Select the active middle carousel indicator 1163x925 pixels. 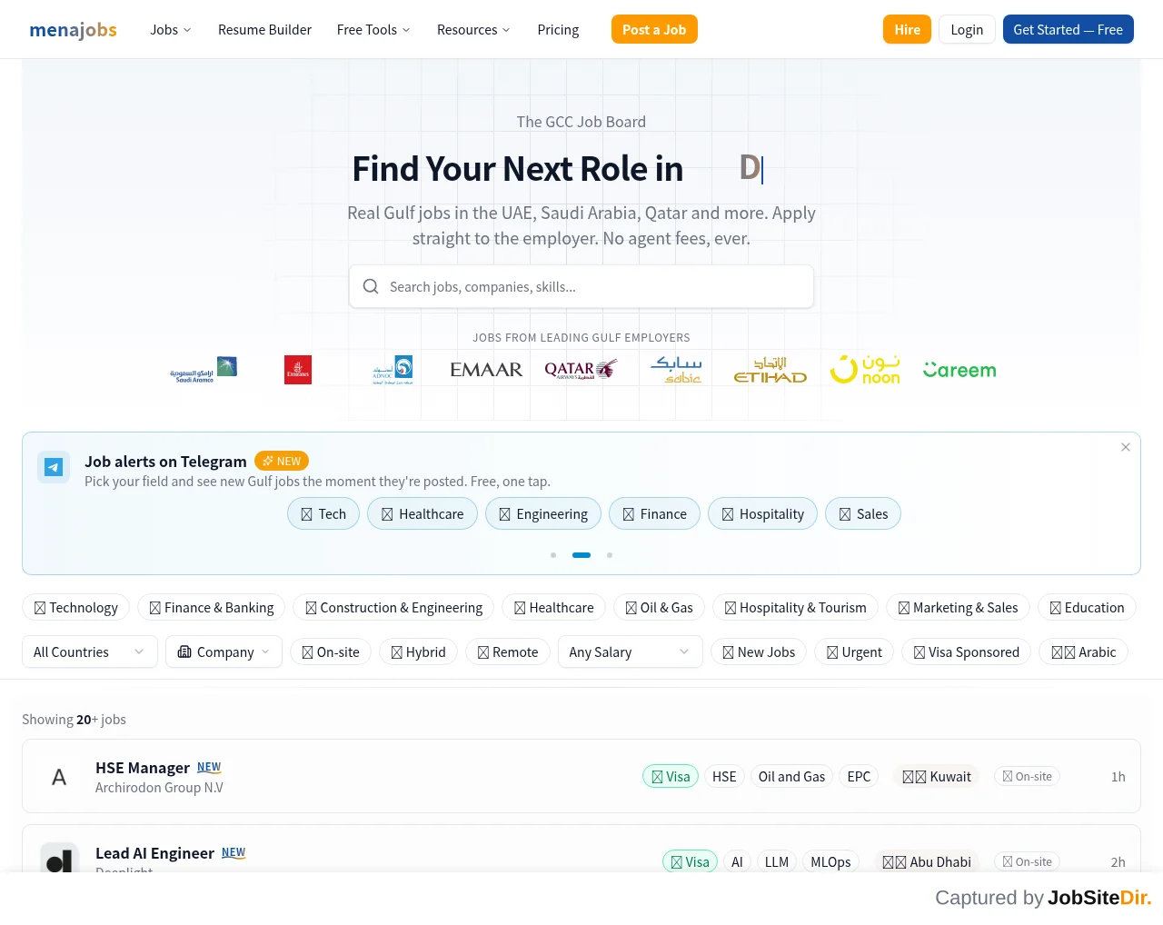(581, 555)
